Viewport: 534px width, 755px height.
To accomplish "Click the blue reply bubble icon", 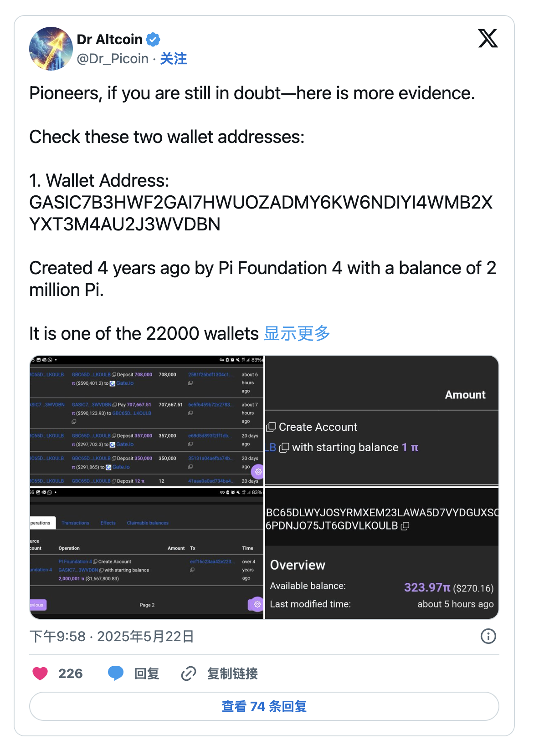I will 116,673.
